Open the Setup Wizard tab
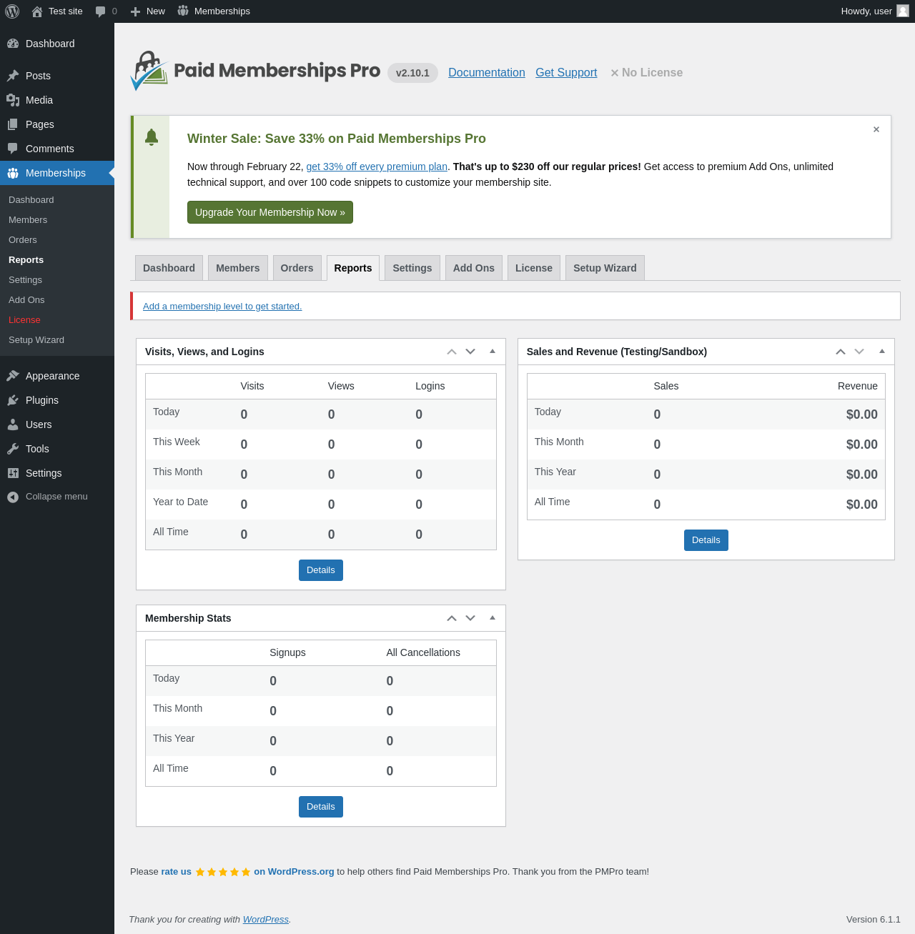Image resolution: width=915 pixels, height=934 pixels. (605, 268)
